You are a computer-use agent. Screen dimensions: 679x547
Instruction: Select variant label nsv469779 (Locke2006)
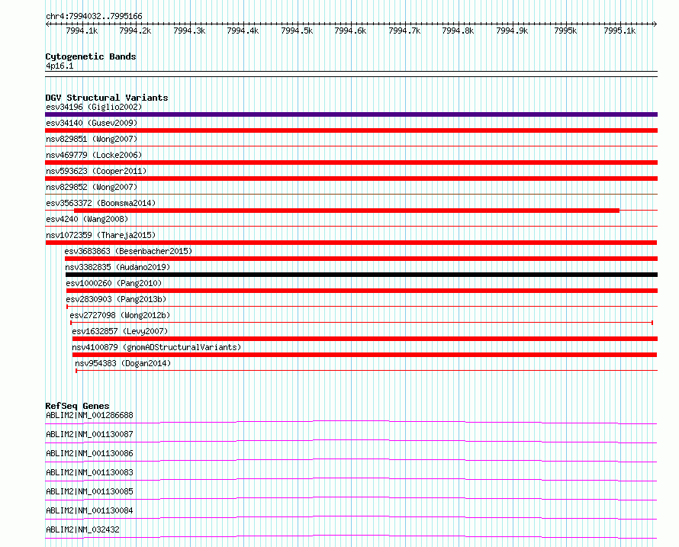point(94,155)
